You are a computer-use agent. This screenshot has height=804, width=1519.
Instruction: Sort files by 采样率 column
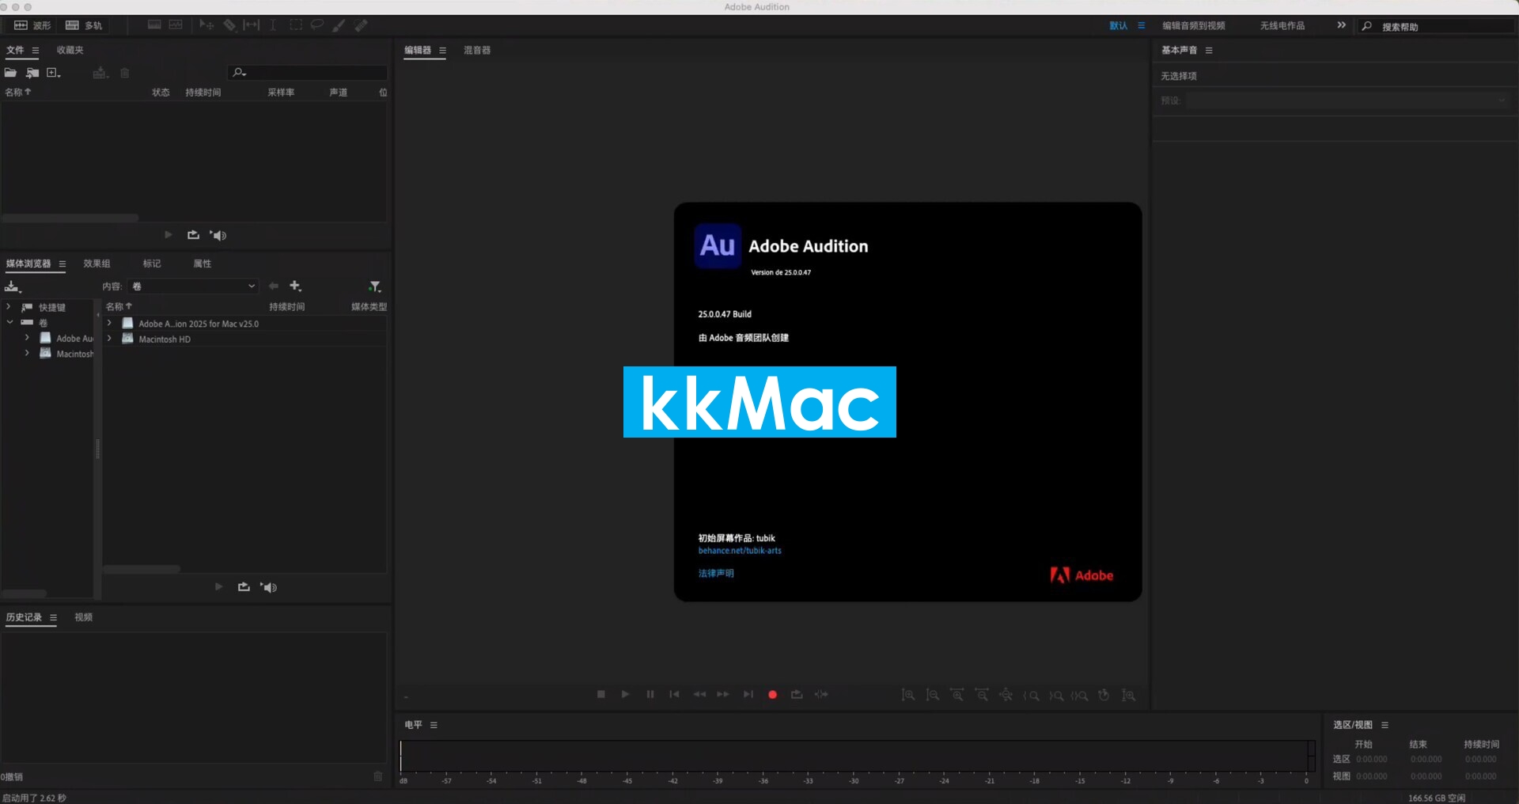click(x=281, y=93)
